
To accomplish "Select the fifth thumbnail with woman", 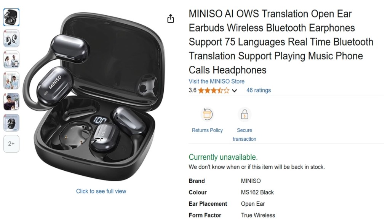I will point(11,102).
